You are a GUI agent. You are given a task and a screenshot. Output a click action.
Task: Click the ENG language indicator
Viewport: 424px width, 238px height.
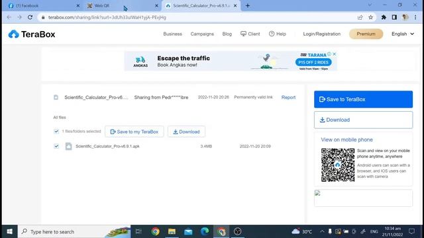click(374, 231)
